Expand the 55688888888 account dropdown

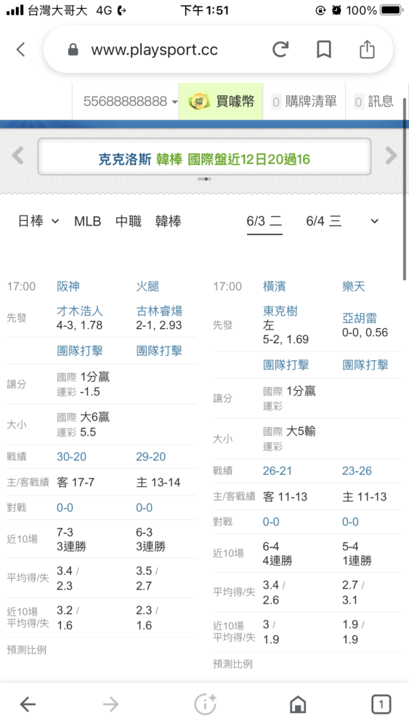point(131,102)
